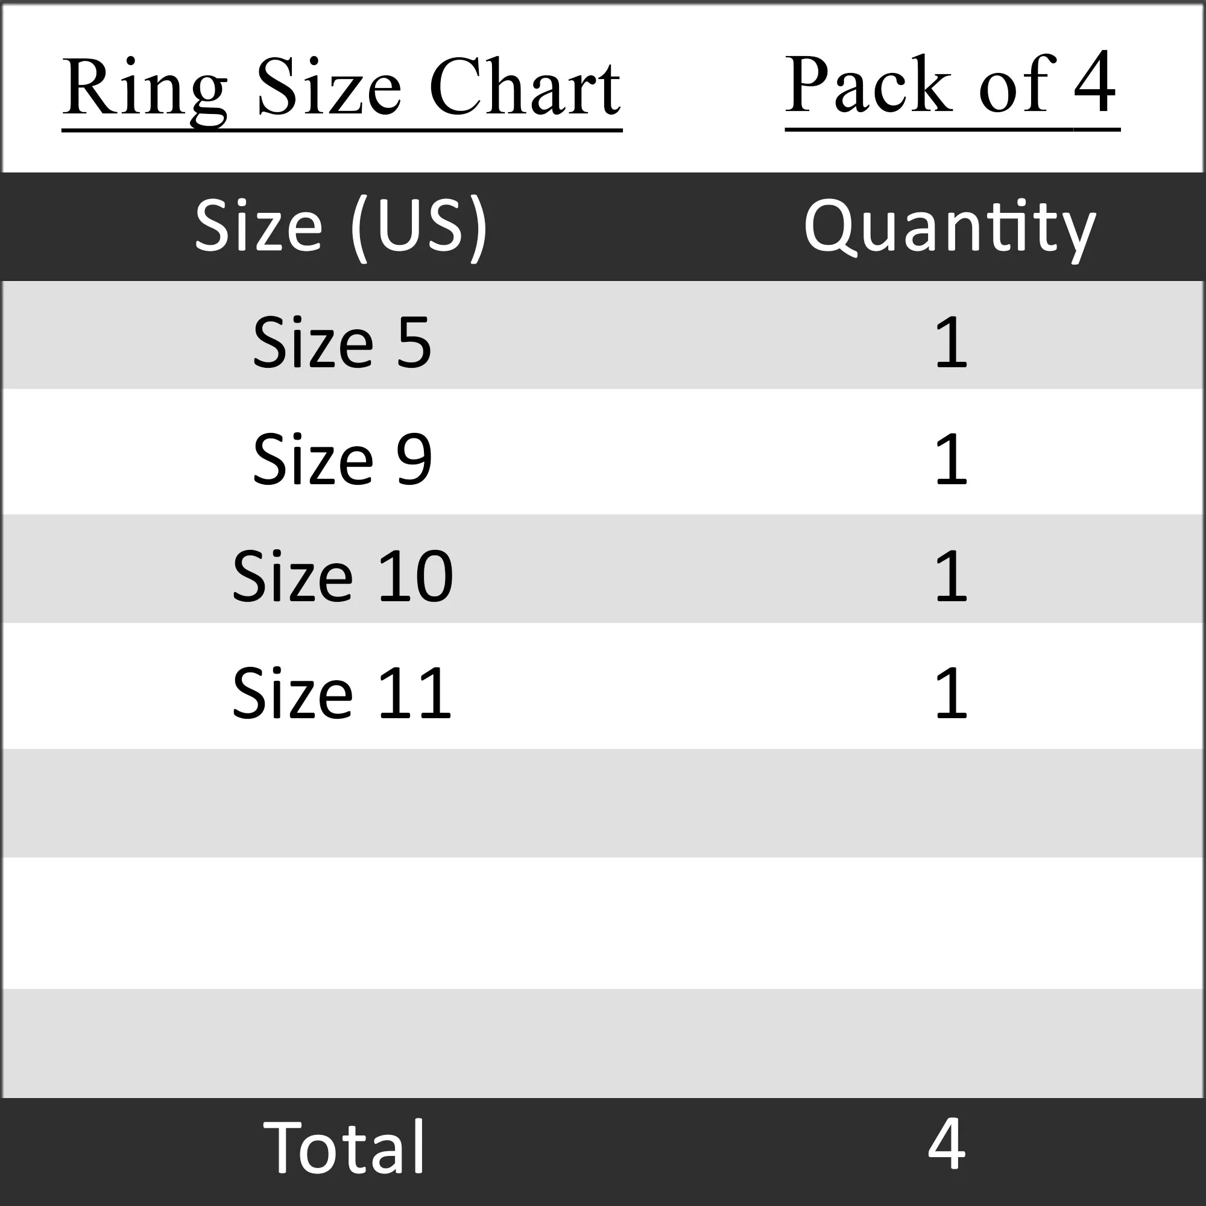The image size is (1206, 1206).
Task: Click the quantity 1 in the Size 11 row
Action: click(950, 693)
